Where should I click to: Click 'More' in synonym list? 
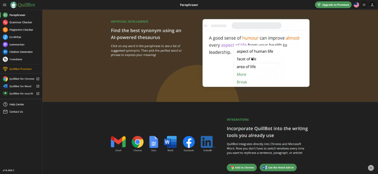click(241, 74)
